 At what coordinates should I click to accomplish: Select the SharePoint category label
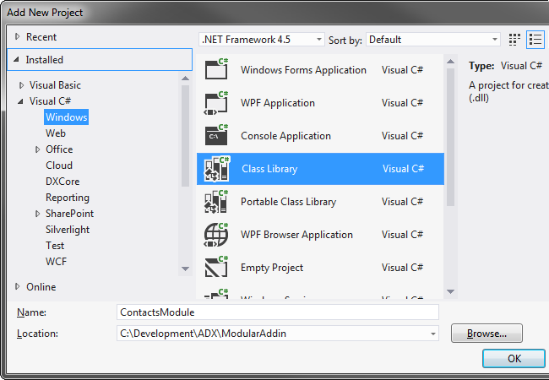click(69, 214)
